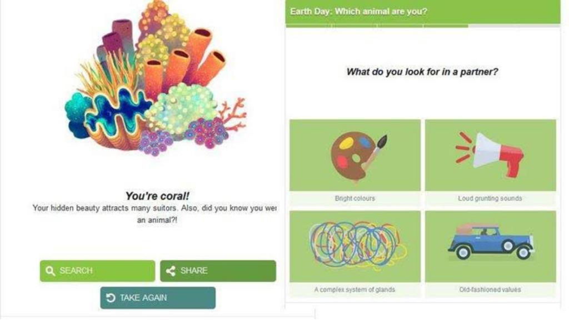Click the circular arrow retake icon
The image size is (569, 320).
click(x=111, y=298)
